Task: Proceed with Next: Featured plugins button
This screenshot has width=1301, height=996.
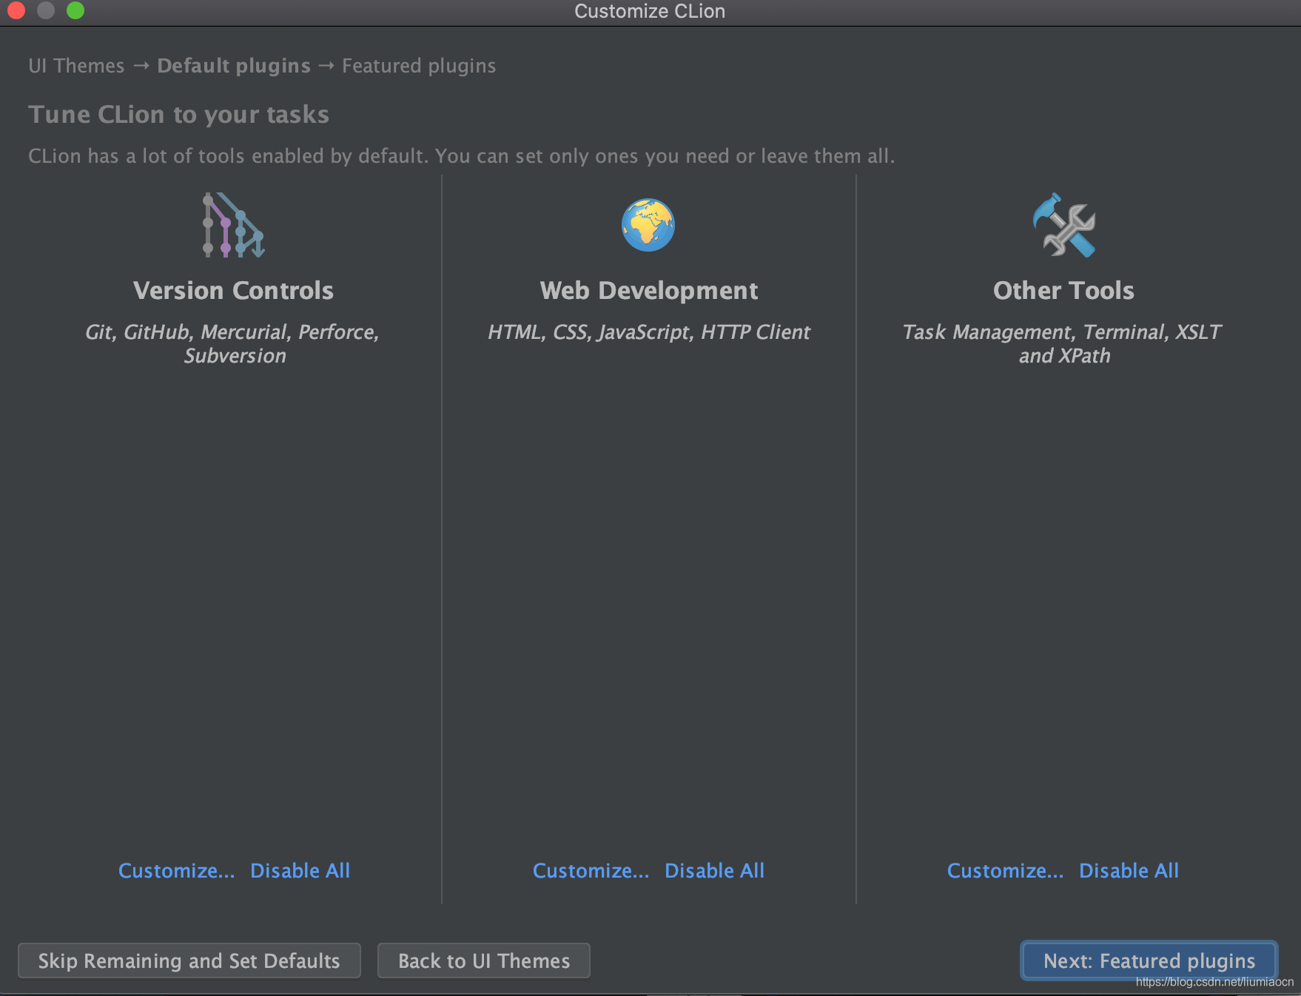Action: [1149, 960]
